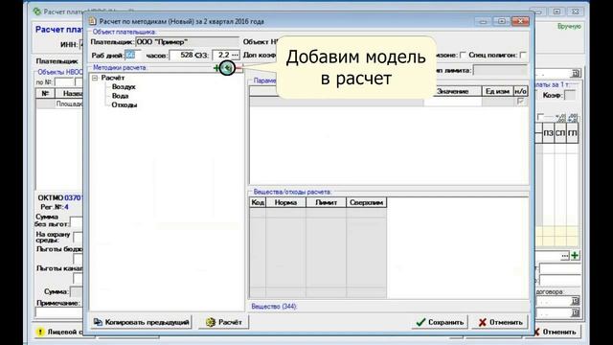
Task: Click the red minus icon above the methods tree
Action: [x=238, y=68]
